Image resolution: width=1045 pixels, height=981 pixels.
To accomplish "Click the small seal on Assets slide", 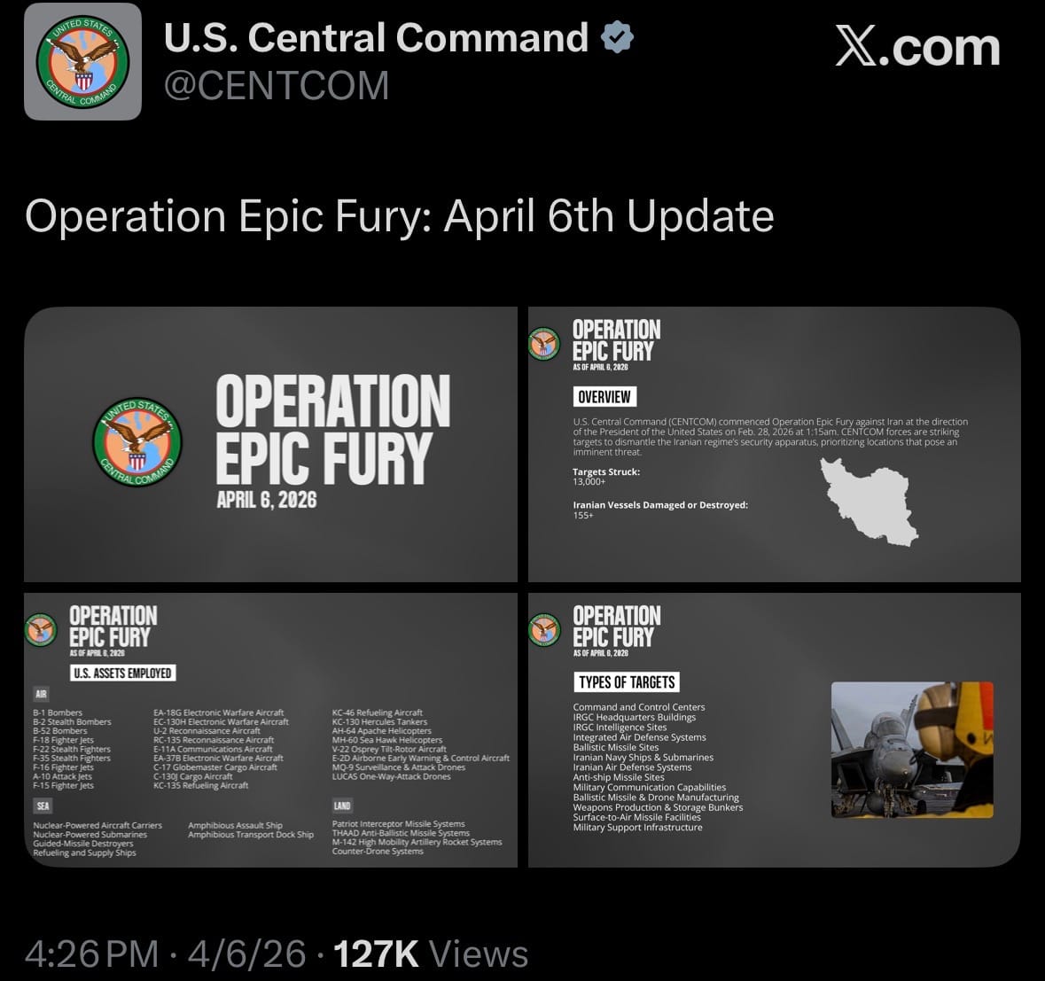I will [40, 630].
